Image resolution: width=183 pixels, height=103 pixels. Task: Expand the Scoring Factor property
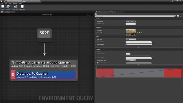pos(96,58)
